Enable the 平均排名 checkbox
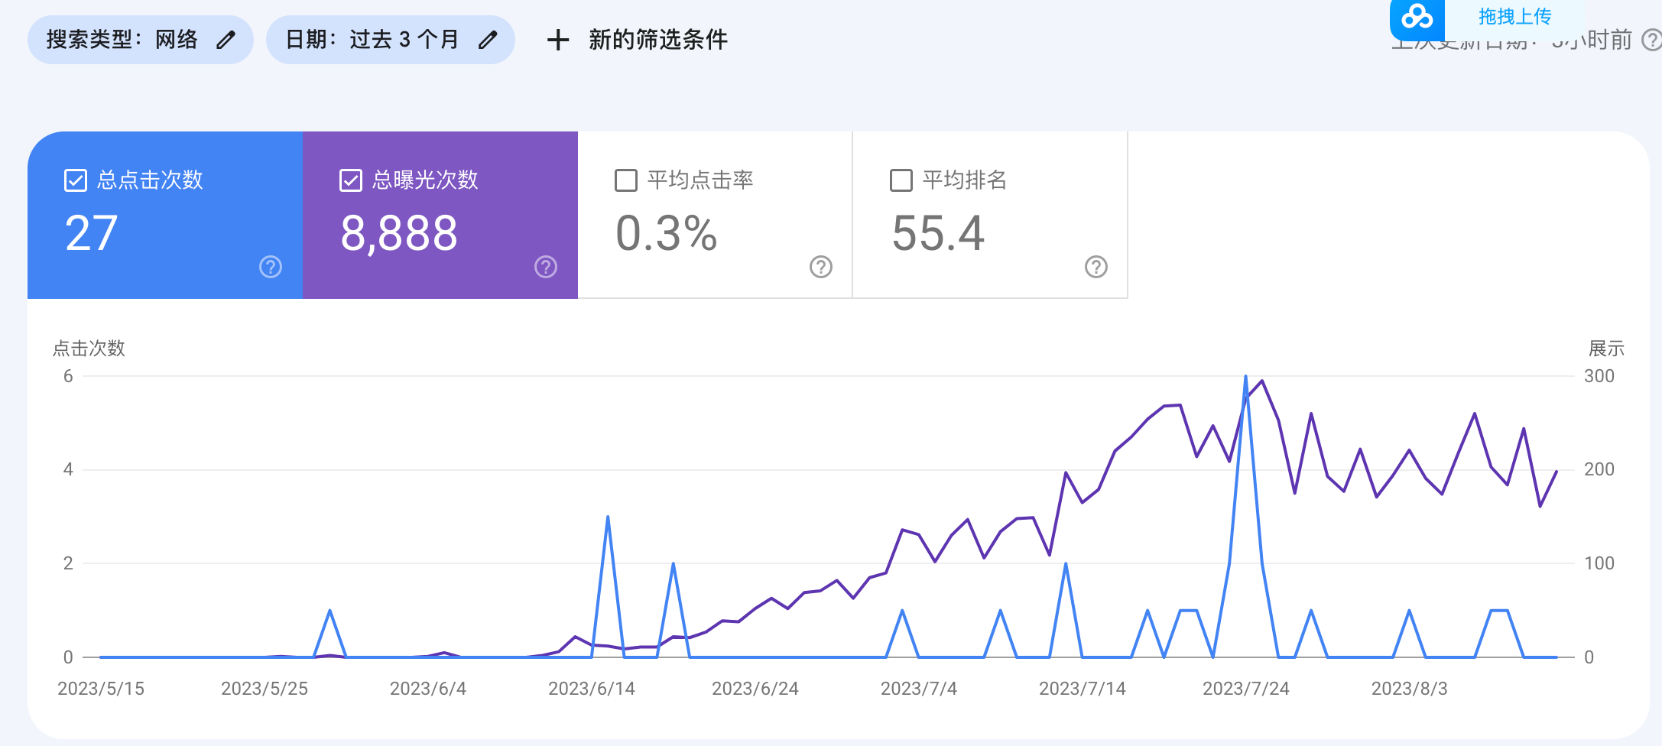Screen dimensions: 1662x746 coord(901,180)
